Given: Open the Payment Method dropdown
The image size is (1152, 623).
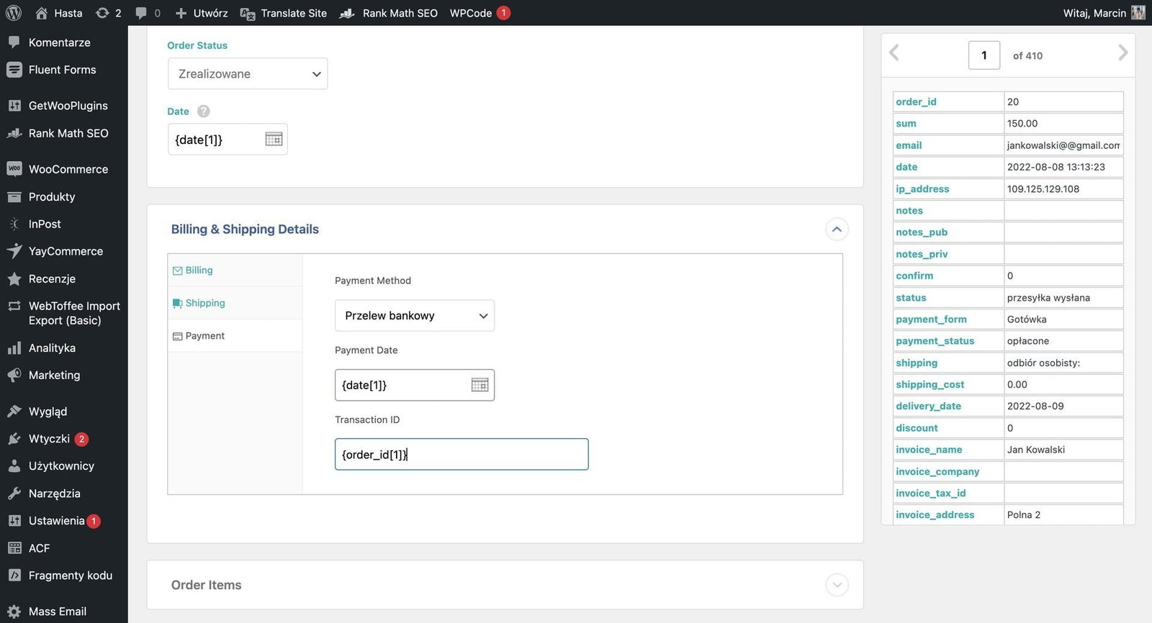Looking at the screenshot, I should tap(415, 316).
